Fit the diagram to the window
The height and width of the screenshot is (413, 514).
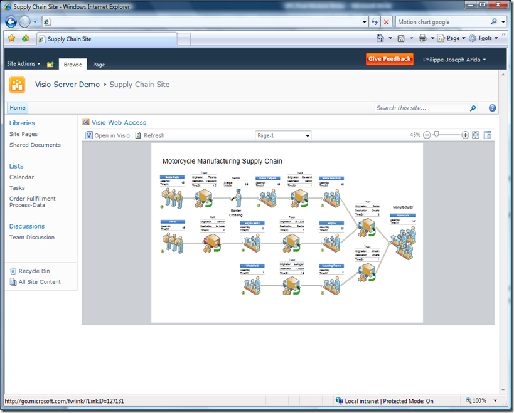click(x=475, y=134)
